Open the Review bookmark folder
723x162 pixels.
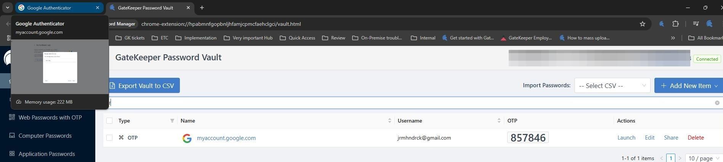(333, 38)
